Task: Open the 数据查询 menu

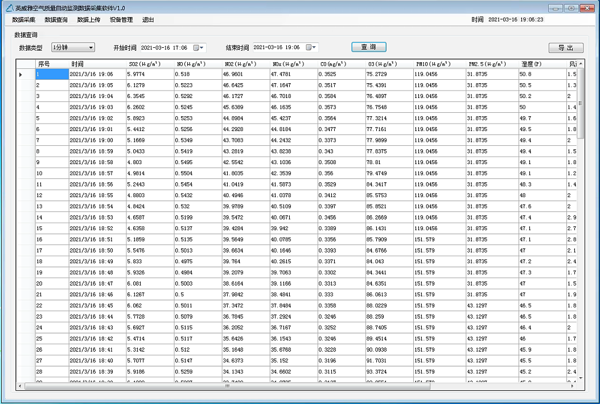Action: (56, 20)
